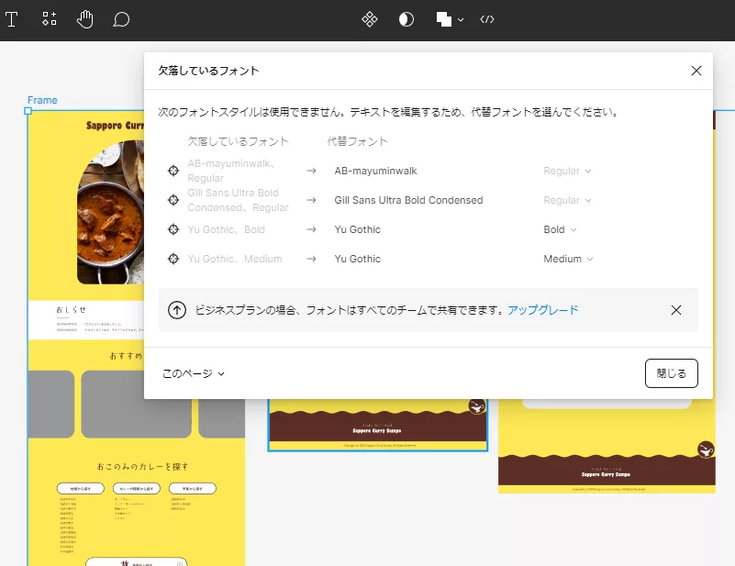Open Dev Mode code icon
This screenshot has width=735, height=566.
(x=487, y=19)
